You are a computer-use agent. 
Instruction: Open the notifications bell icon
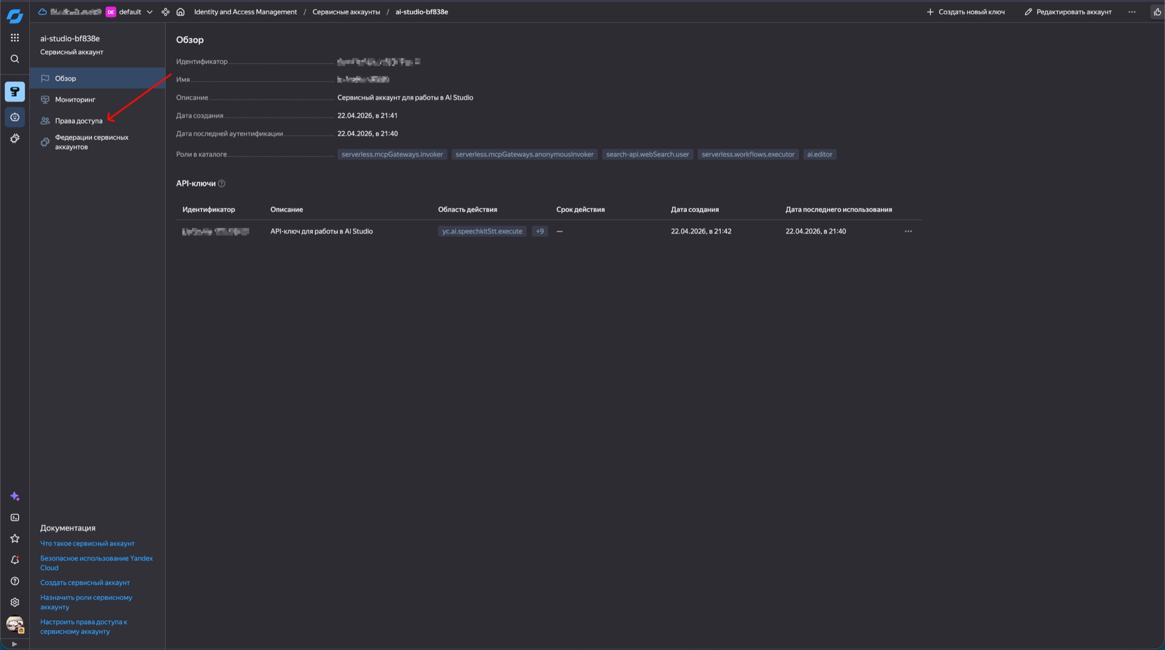(x=15, y=560)
